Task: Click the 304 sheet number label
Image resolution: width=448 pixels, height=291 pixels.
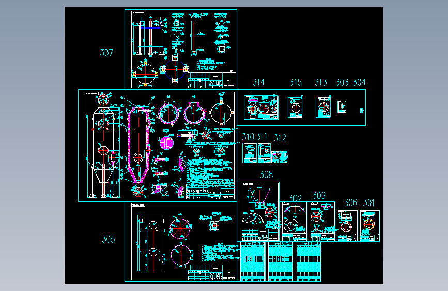Action: pyautogui.click(x=359, y=82)
